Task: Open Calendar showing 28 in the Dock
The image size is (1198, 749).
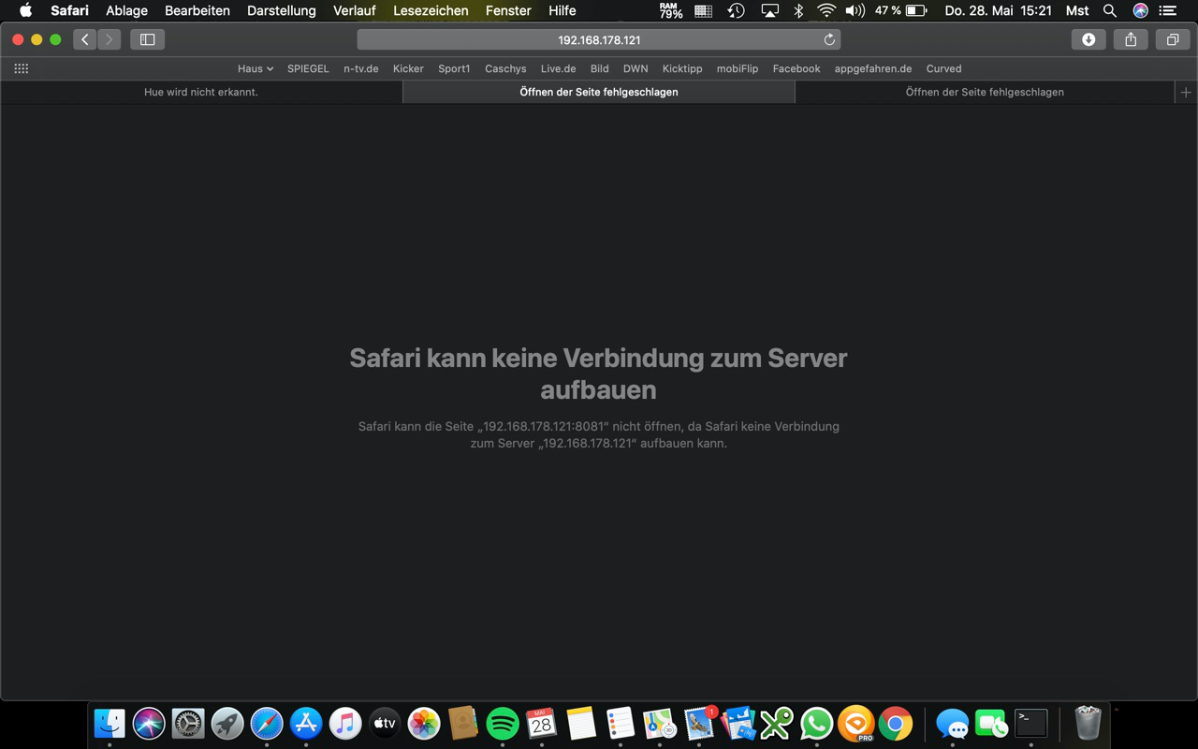Action: point(542,724)
